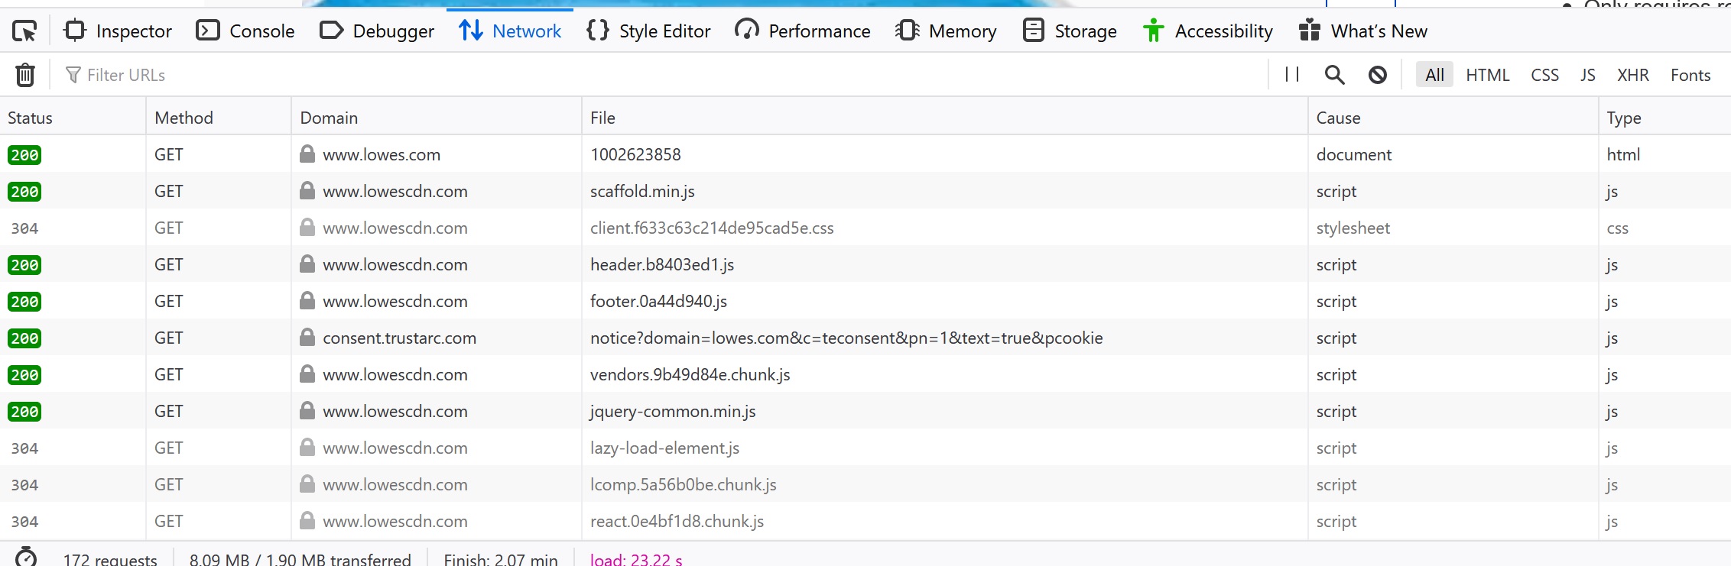Select the scaffold.min.js request
The height and width of the screenshot is (566, 1731).
(x=865, y=191)
